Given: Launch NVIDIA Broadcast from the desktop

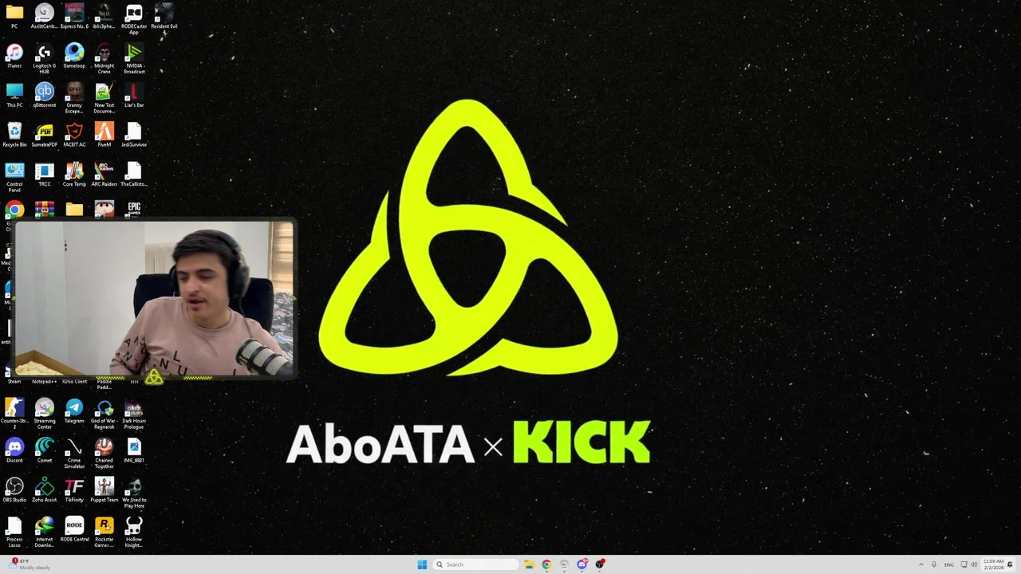Looking at the screenshot, I should click(x=134, y=58).
